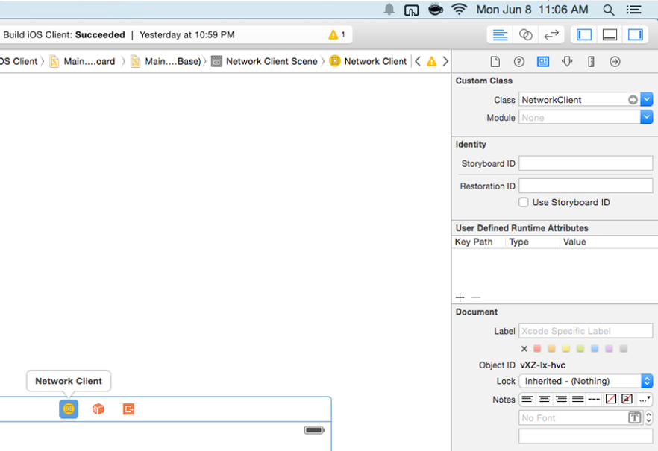Open the Identity inspector tab
658x451 pixels.
pyautogui.click(x=543, y=62)
